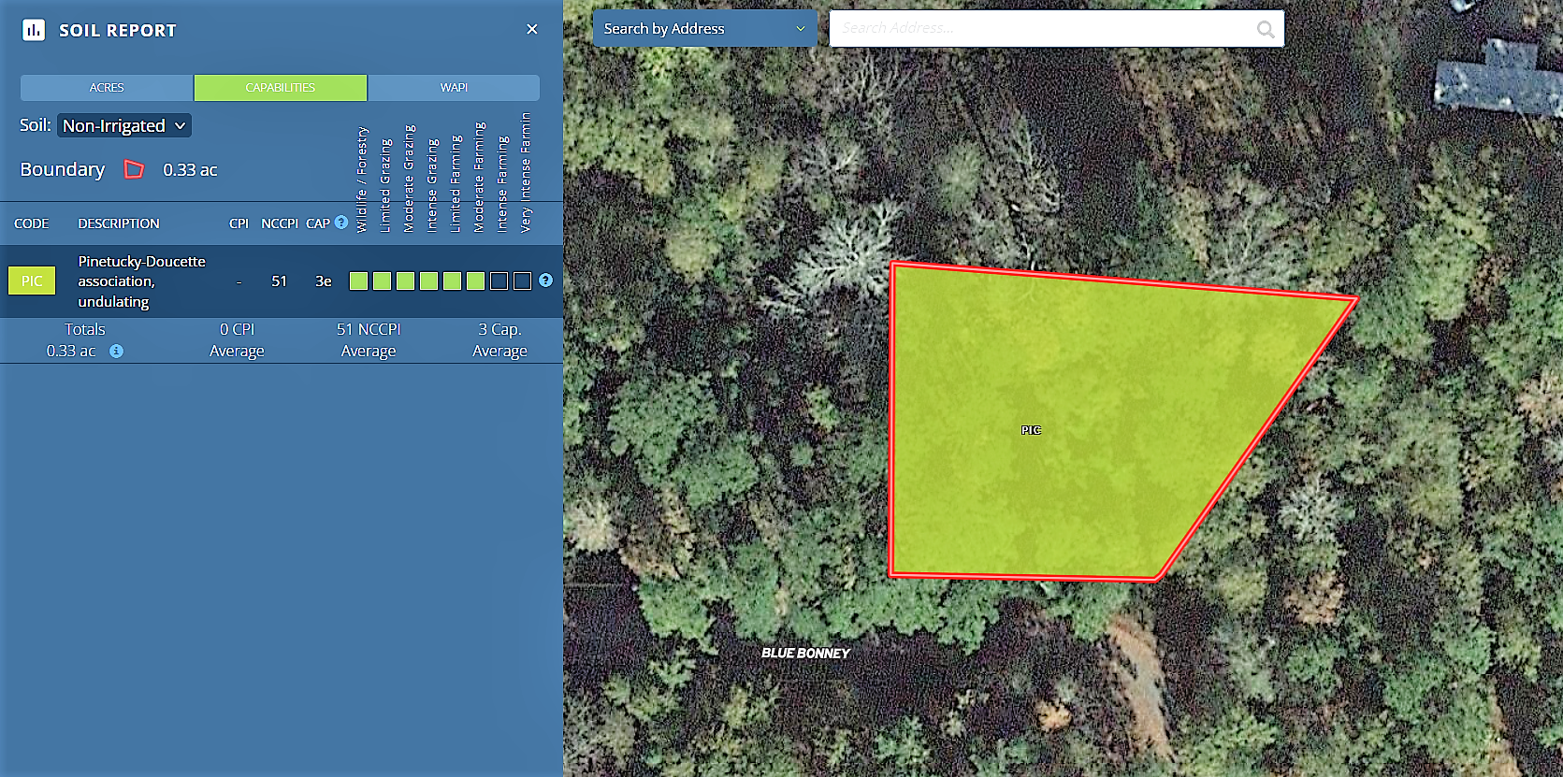Click the Intense Farming empty square
Image resolution: width=1563 pixels, height=777 pixels.
click(x=499, y=281)
